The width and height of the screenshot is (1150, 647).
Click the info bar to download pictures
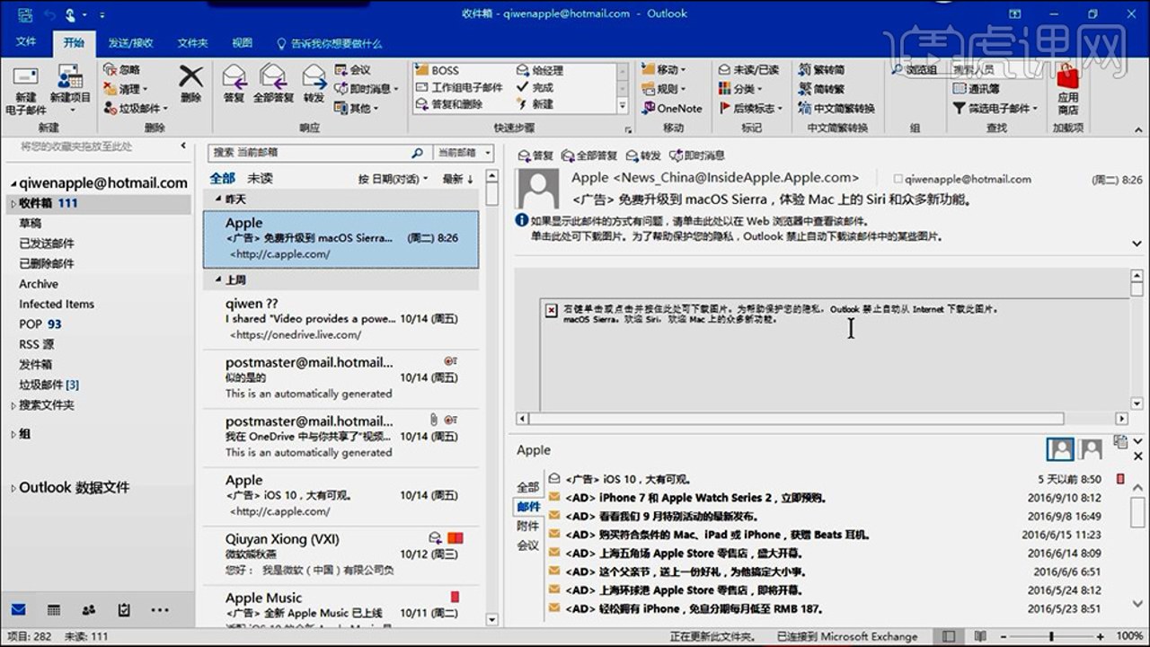tap(735, 236)
